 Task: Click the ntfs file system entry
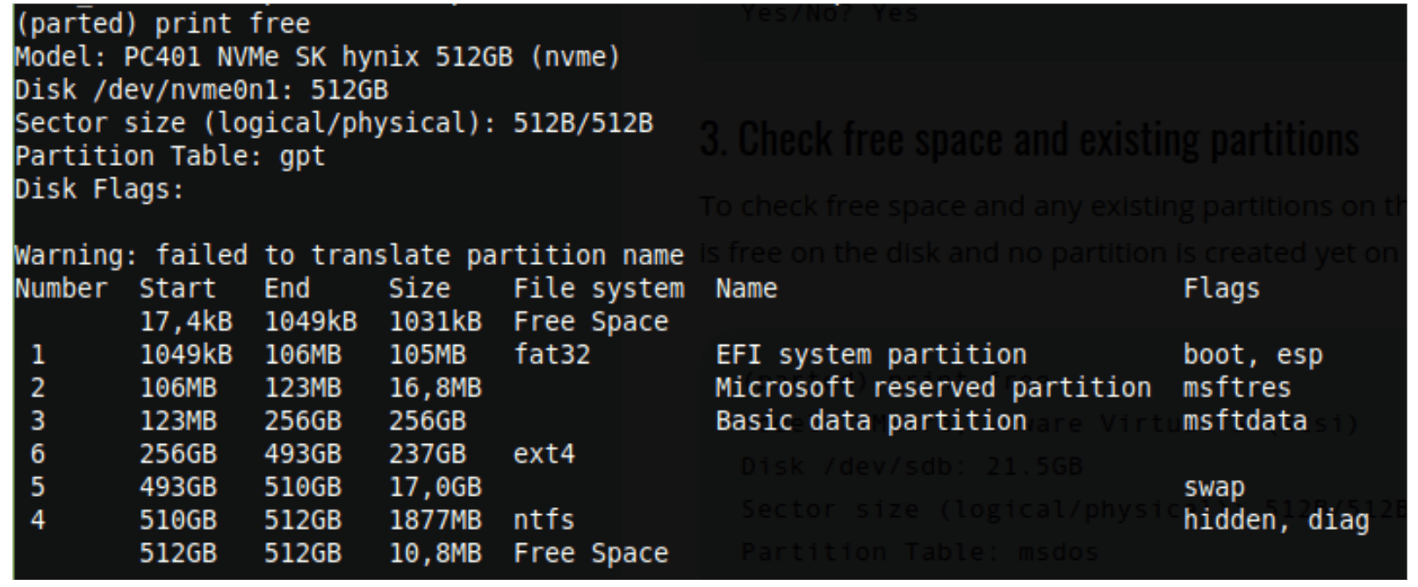[x=543, y=520]
